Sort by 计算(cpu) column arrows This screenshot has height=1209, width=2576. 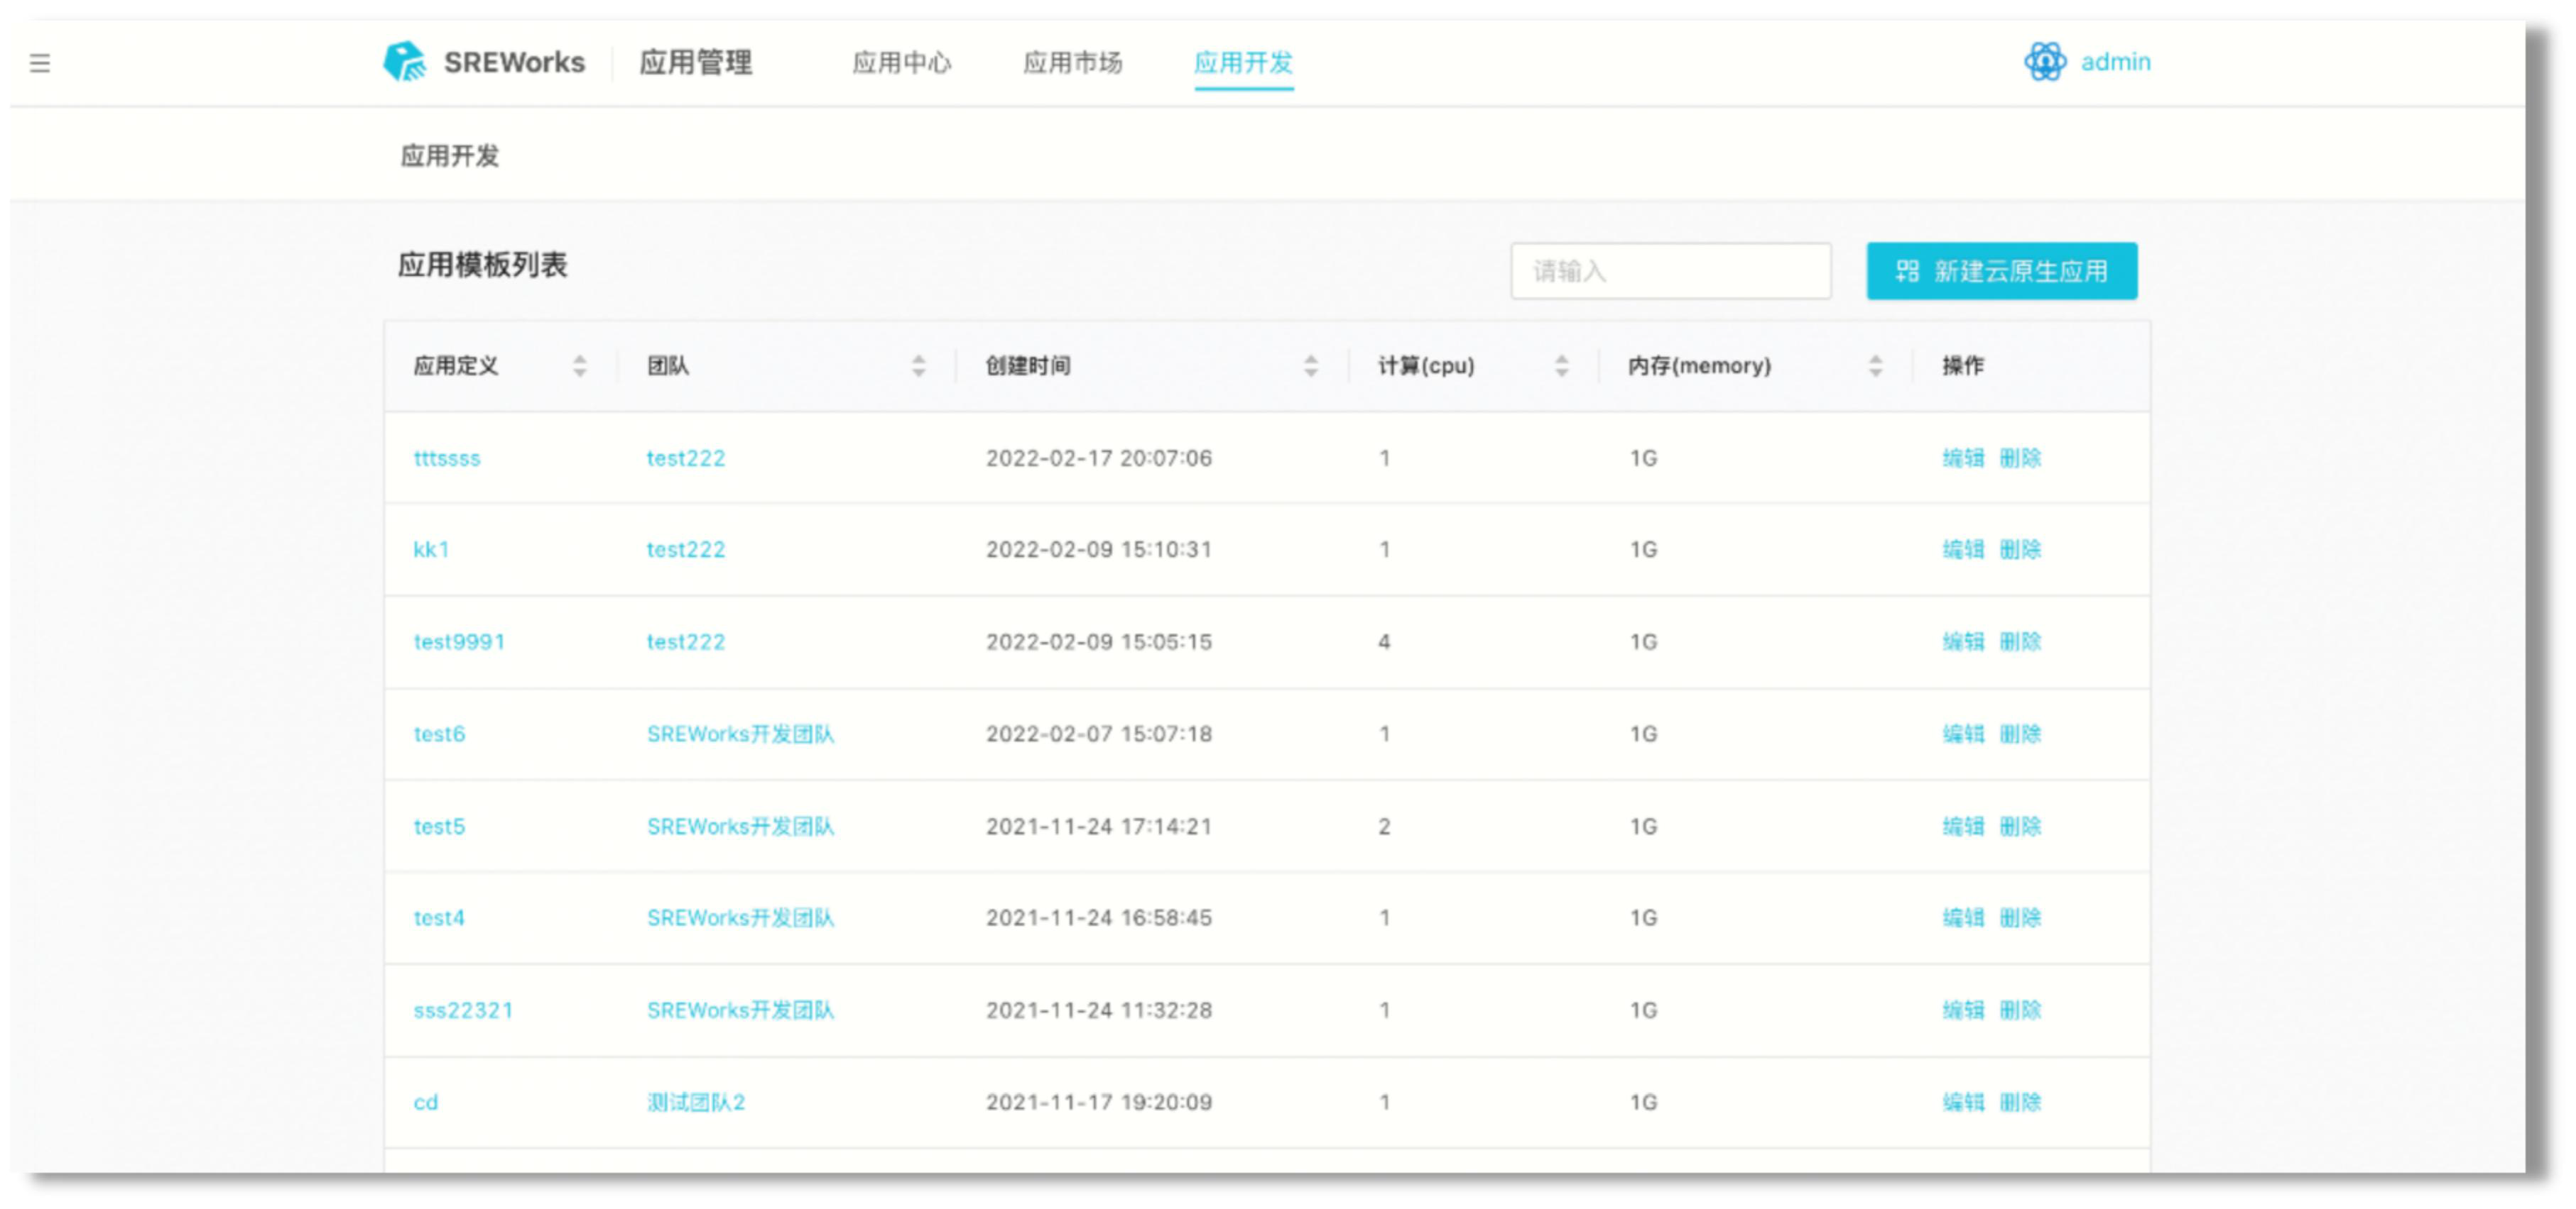[1562, 367]
